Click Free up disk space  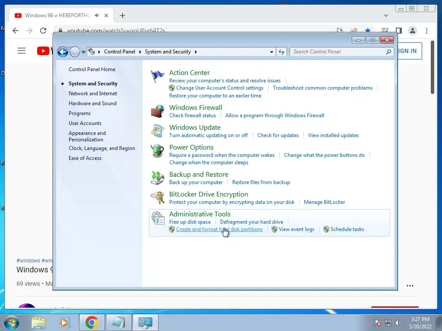pos(190,222)
